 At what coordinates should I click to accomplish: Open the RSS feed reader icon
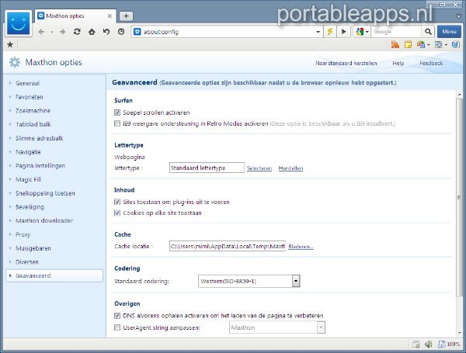pos(395,44)
